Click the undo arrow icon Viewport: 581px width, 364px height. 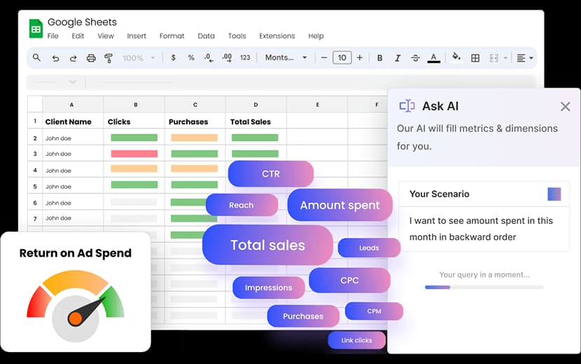click(55, 58)
